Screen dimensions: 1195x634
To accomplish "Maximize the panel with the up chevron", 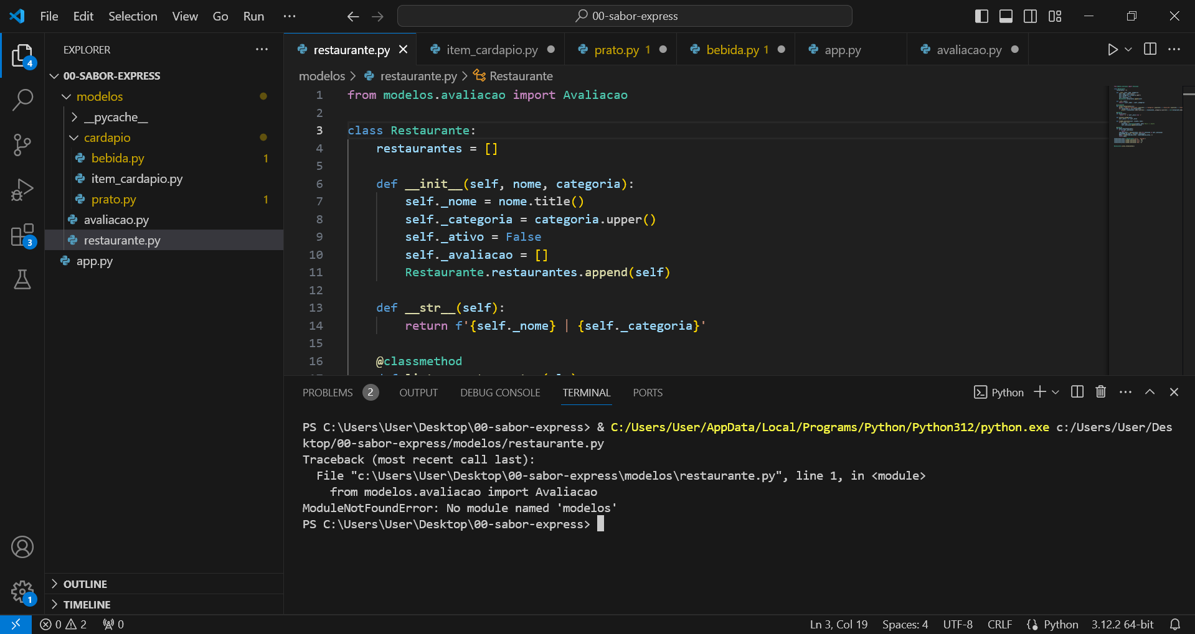I will [1150, 392].
